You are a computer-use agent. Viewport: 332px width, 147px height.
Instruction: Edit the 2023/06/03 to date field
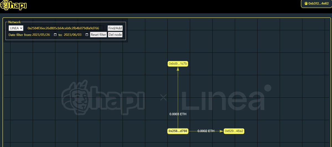(x=76, y=35)
